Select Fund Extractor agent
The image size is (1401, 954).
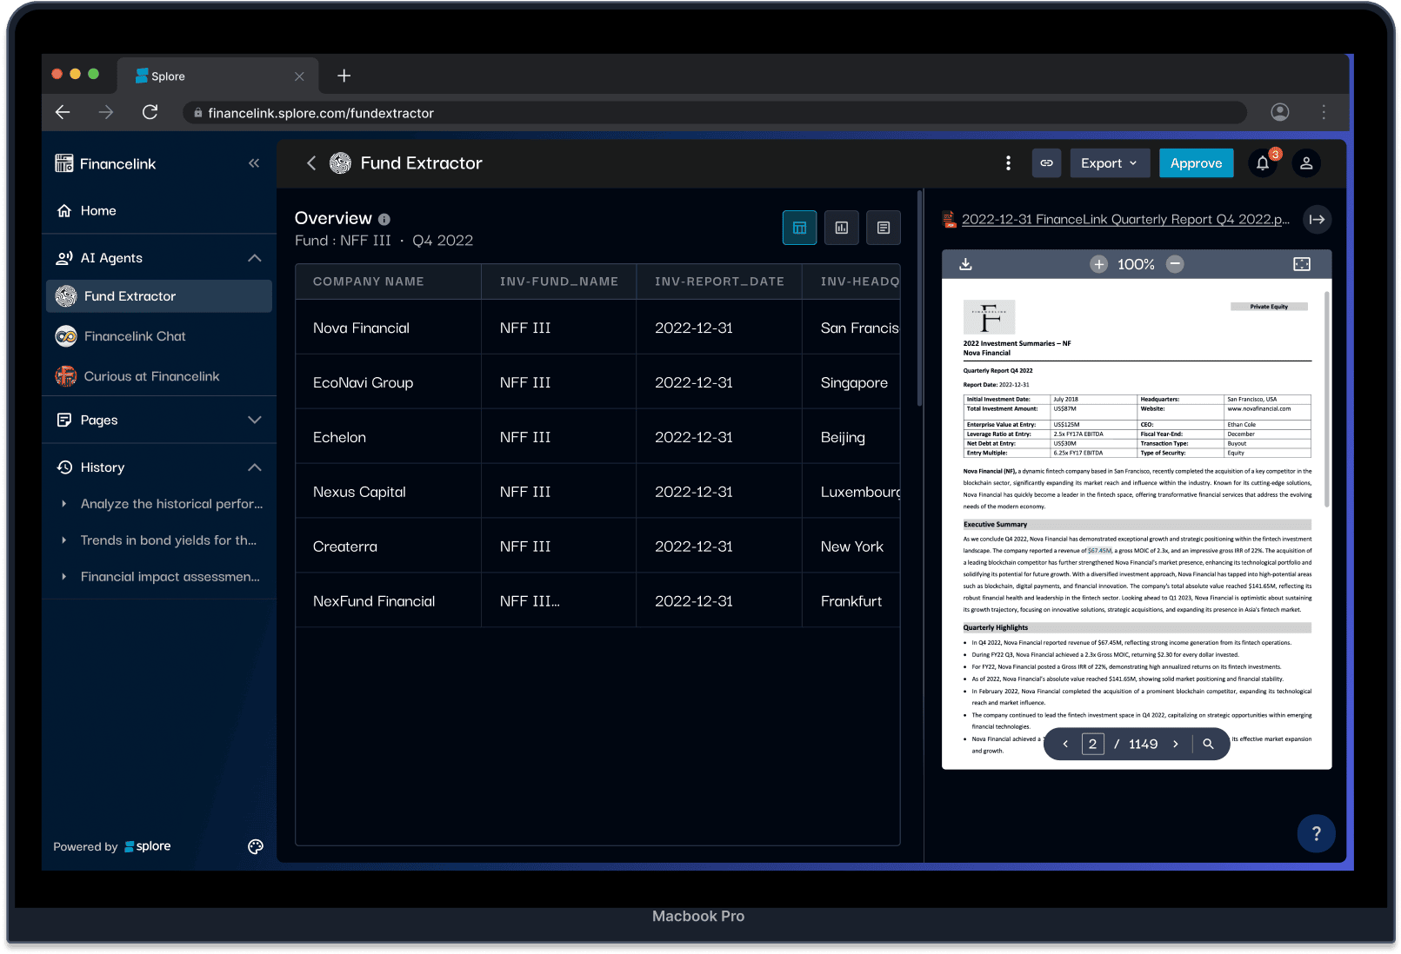[x=159, y=296]
